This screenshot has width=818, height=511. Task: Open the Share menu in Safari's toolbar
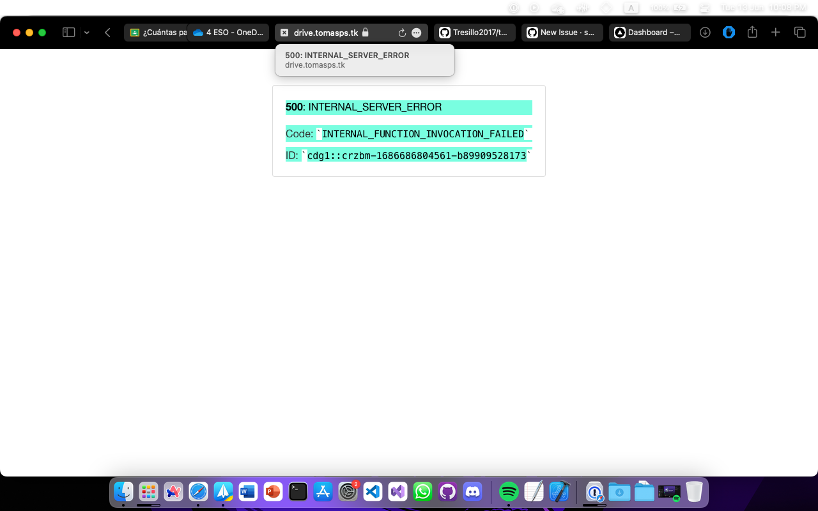[753, 32]
